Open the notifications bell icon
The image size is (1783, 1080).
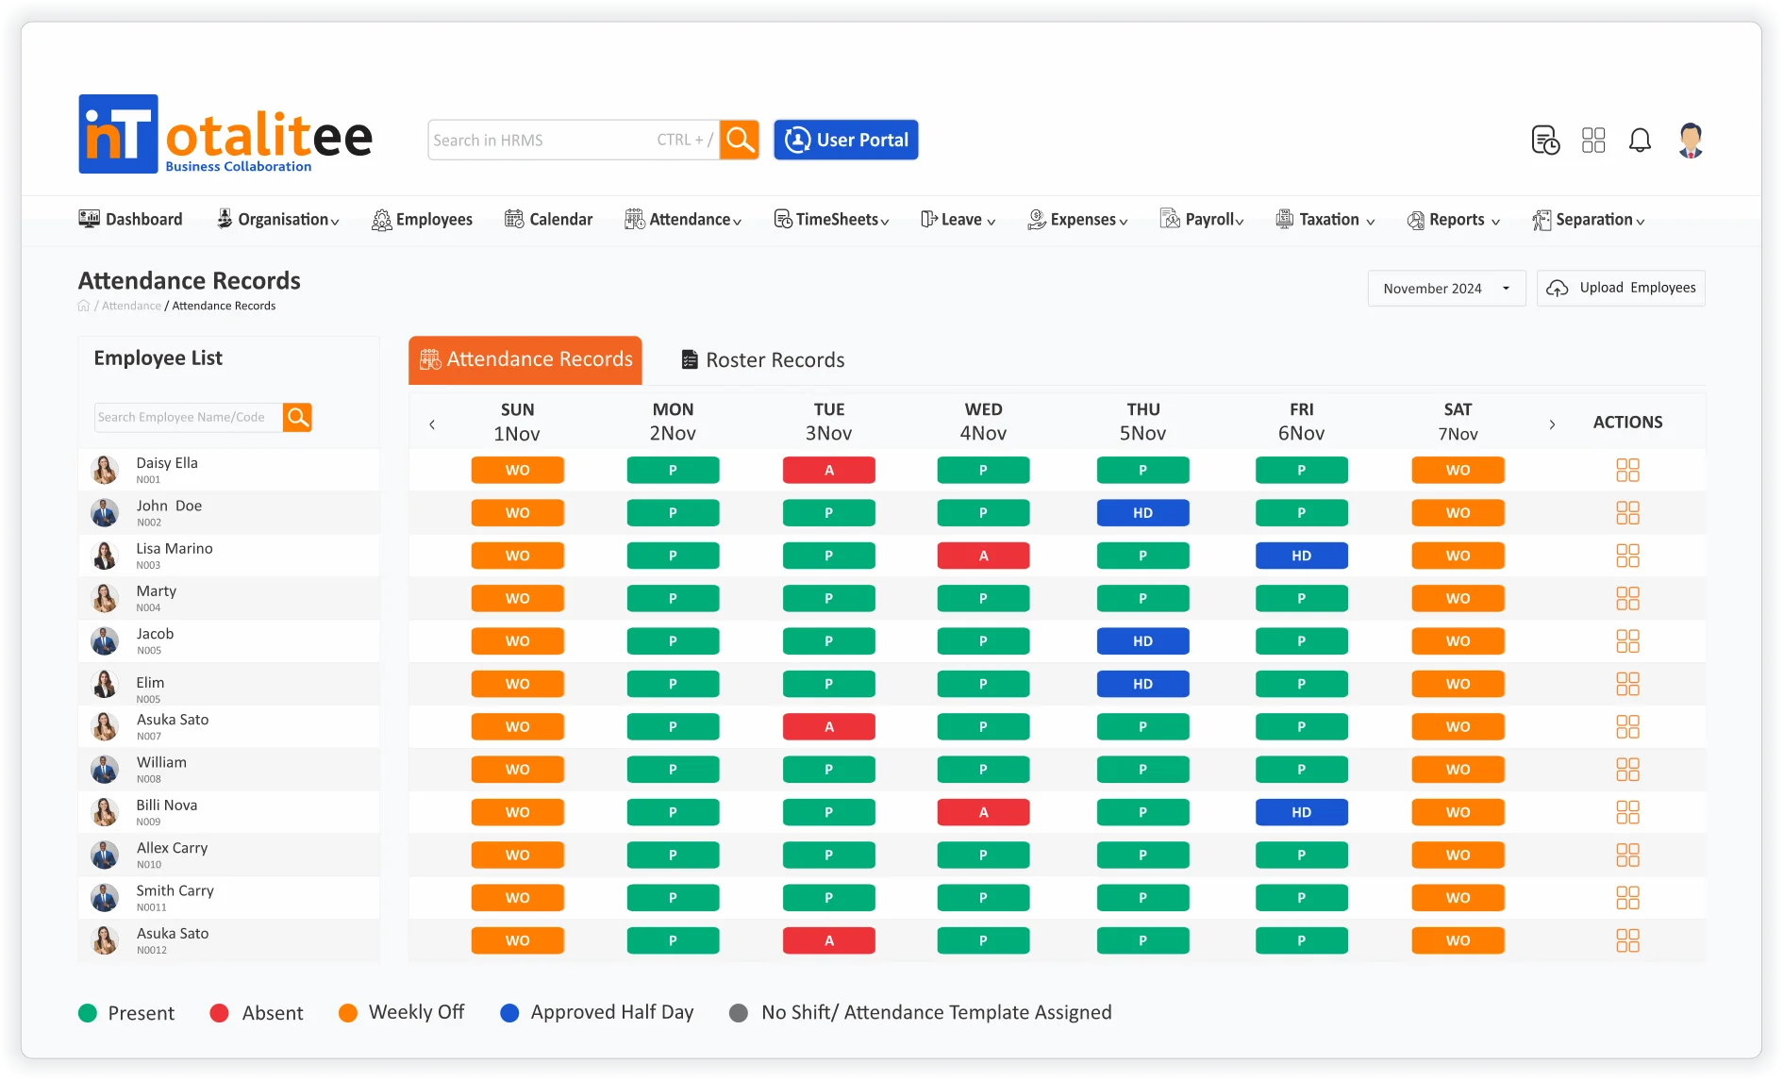1641,140
